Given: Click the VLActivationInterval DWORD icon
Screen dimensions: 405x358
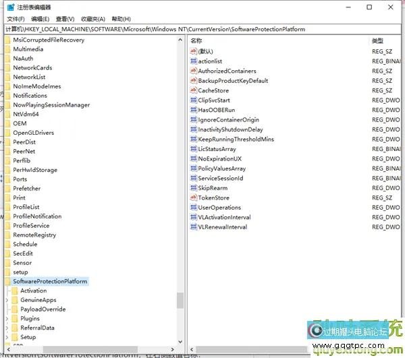Looking at the screenshot, I should point(194,217).
